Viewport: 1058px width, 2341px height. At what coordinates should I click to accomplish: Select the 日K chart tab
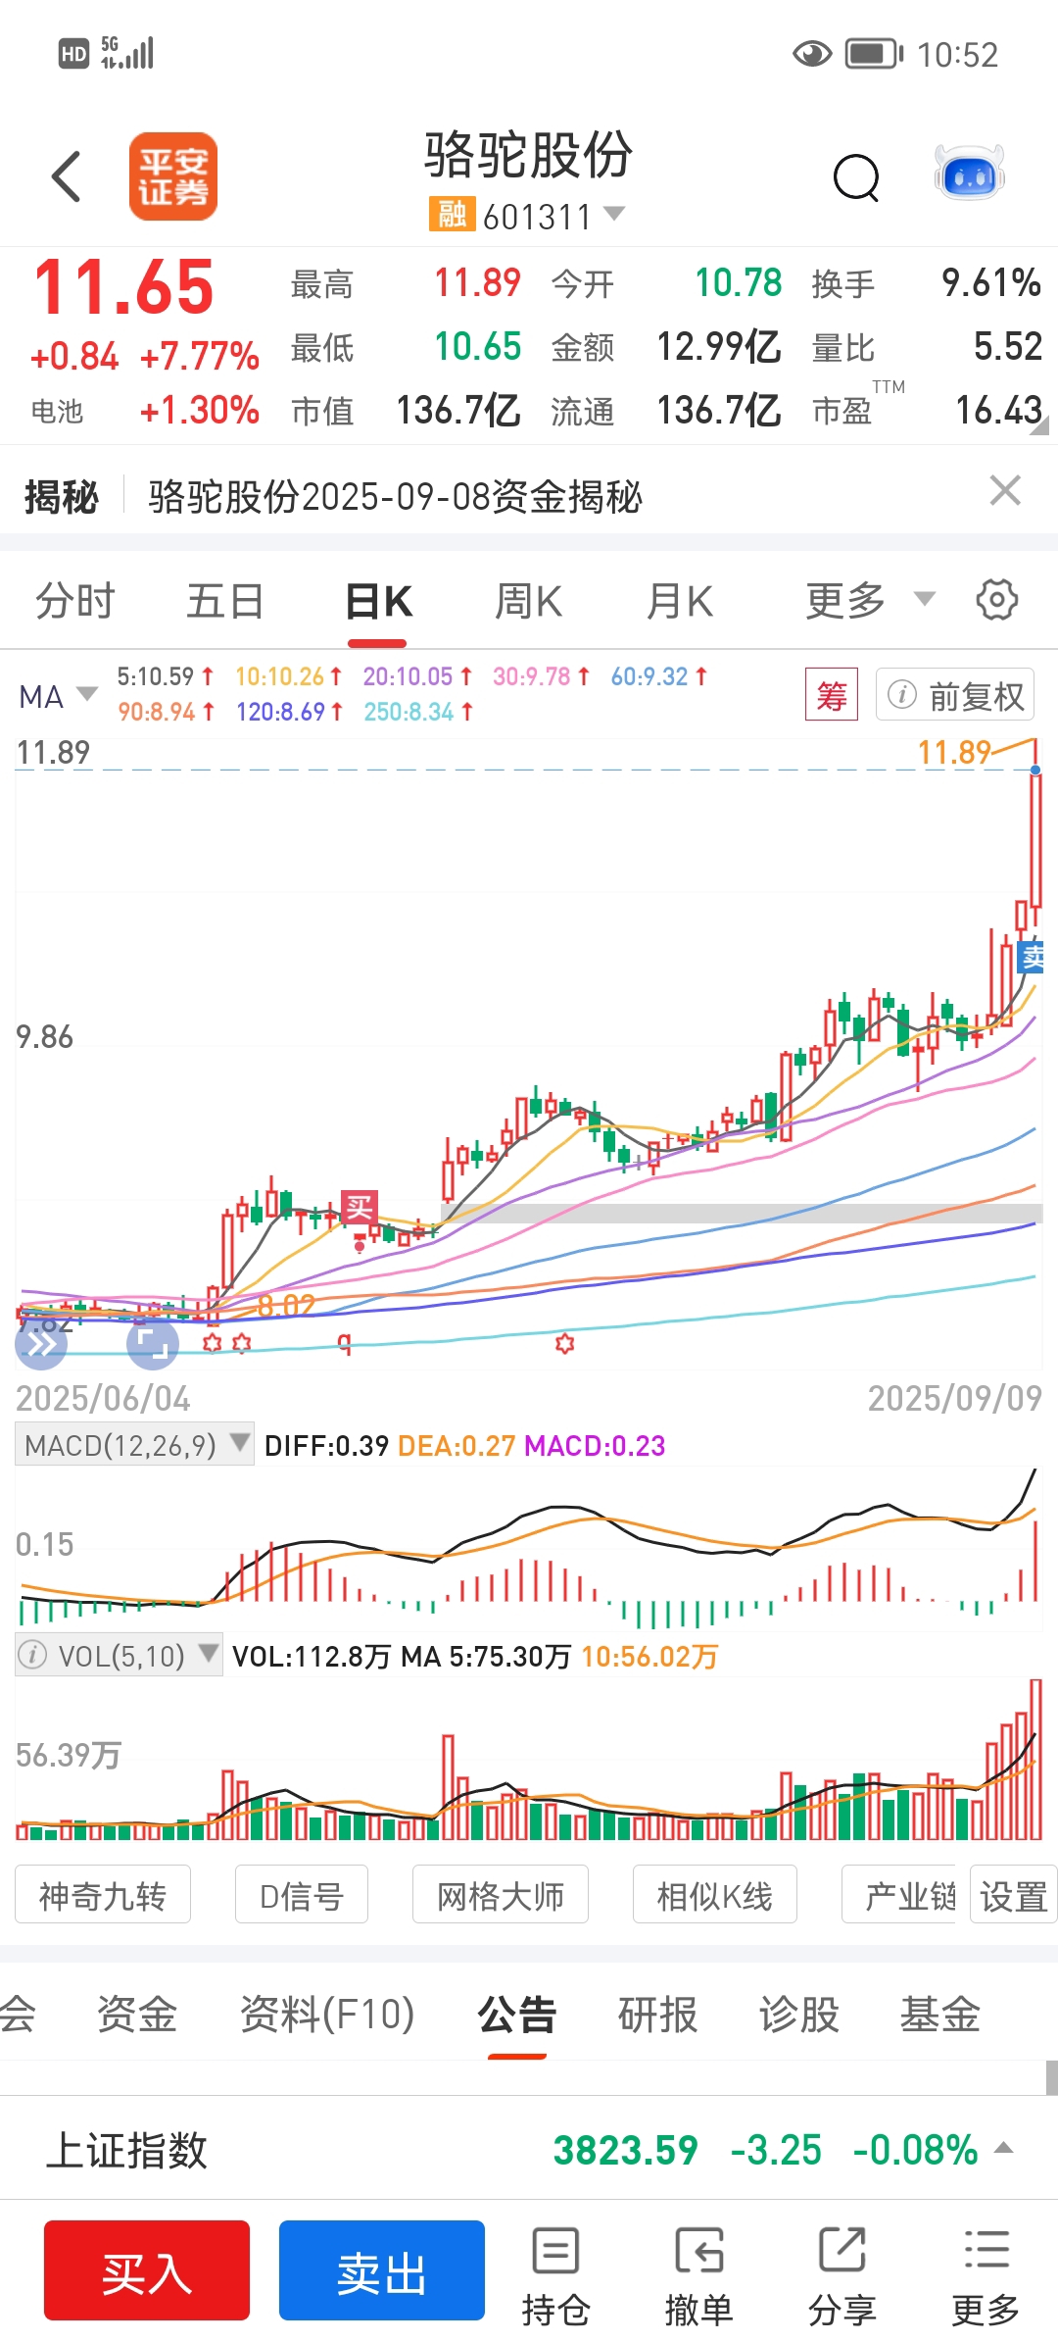tap(379, 601)
